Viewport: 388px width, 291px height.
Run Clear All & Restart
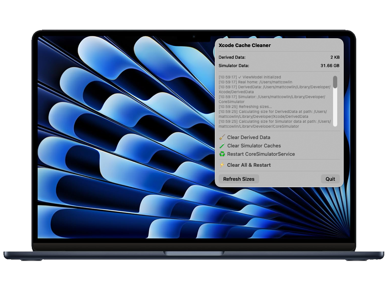pos(249,165)
